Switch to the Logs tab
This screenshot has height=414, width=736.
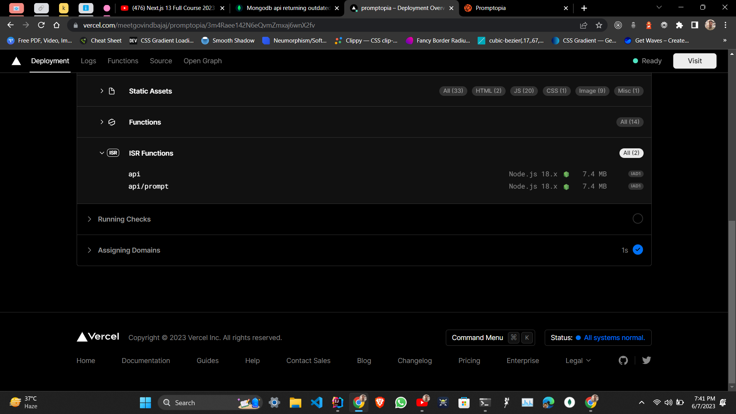tap(88, 61)
